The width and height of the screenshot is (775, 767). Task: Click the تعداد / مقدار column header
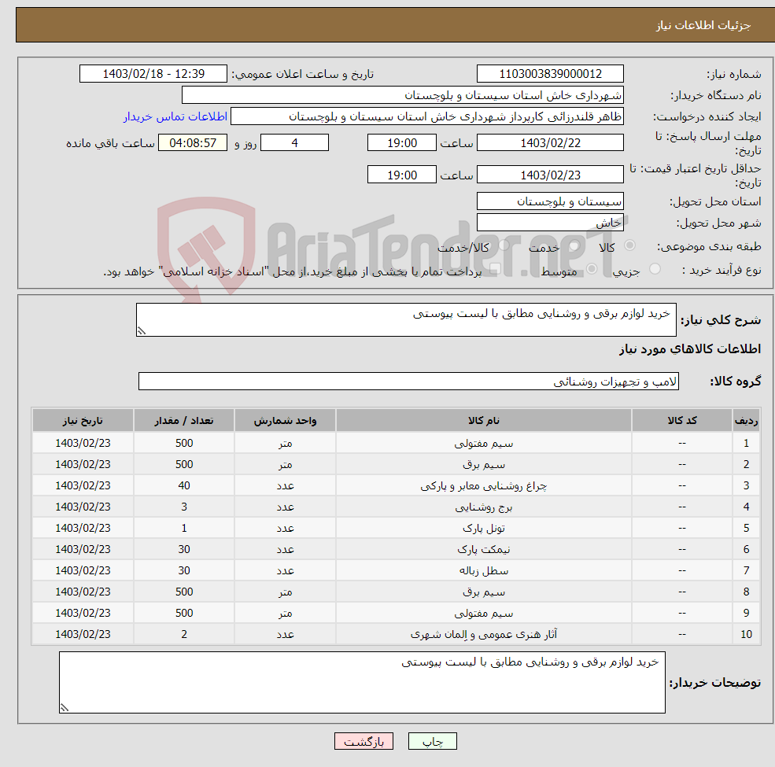click(x=184, y=421)
